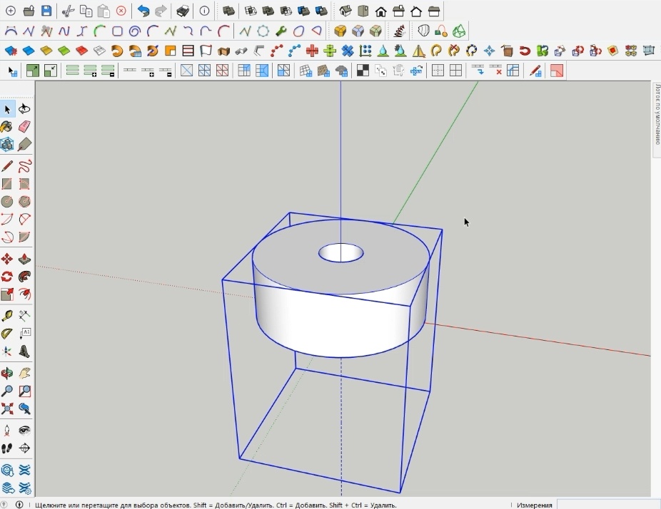Switch to Iso view
Viewport: 661px width, 509px height.
pos(345,11)
